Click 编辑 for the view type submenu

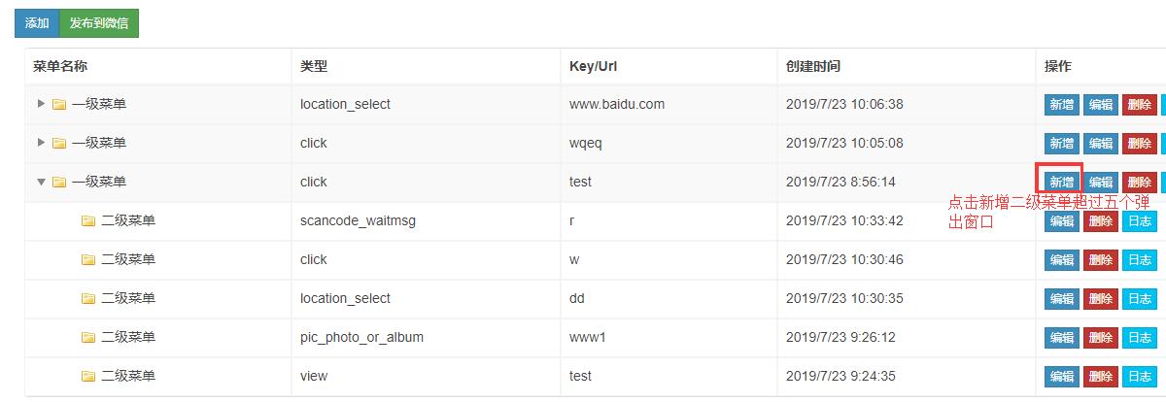[1061, 376]
